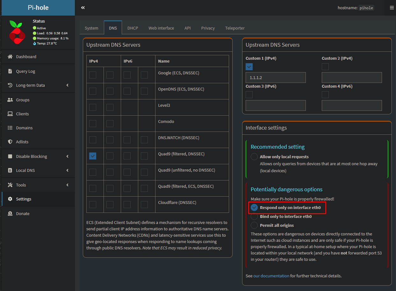Uncheck the Custom 1 (IPv4) checkbox
This screenshot has width=396, height=291.
(x=249, y=67)
